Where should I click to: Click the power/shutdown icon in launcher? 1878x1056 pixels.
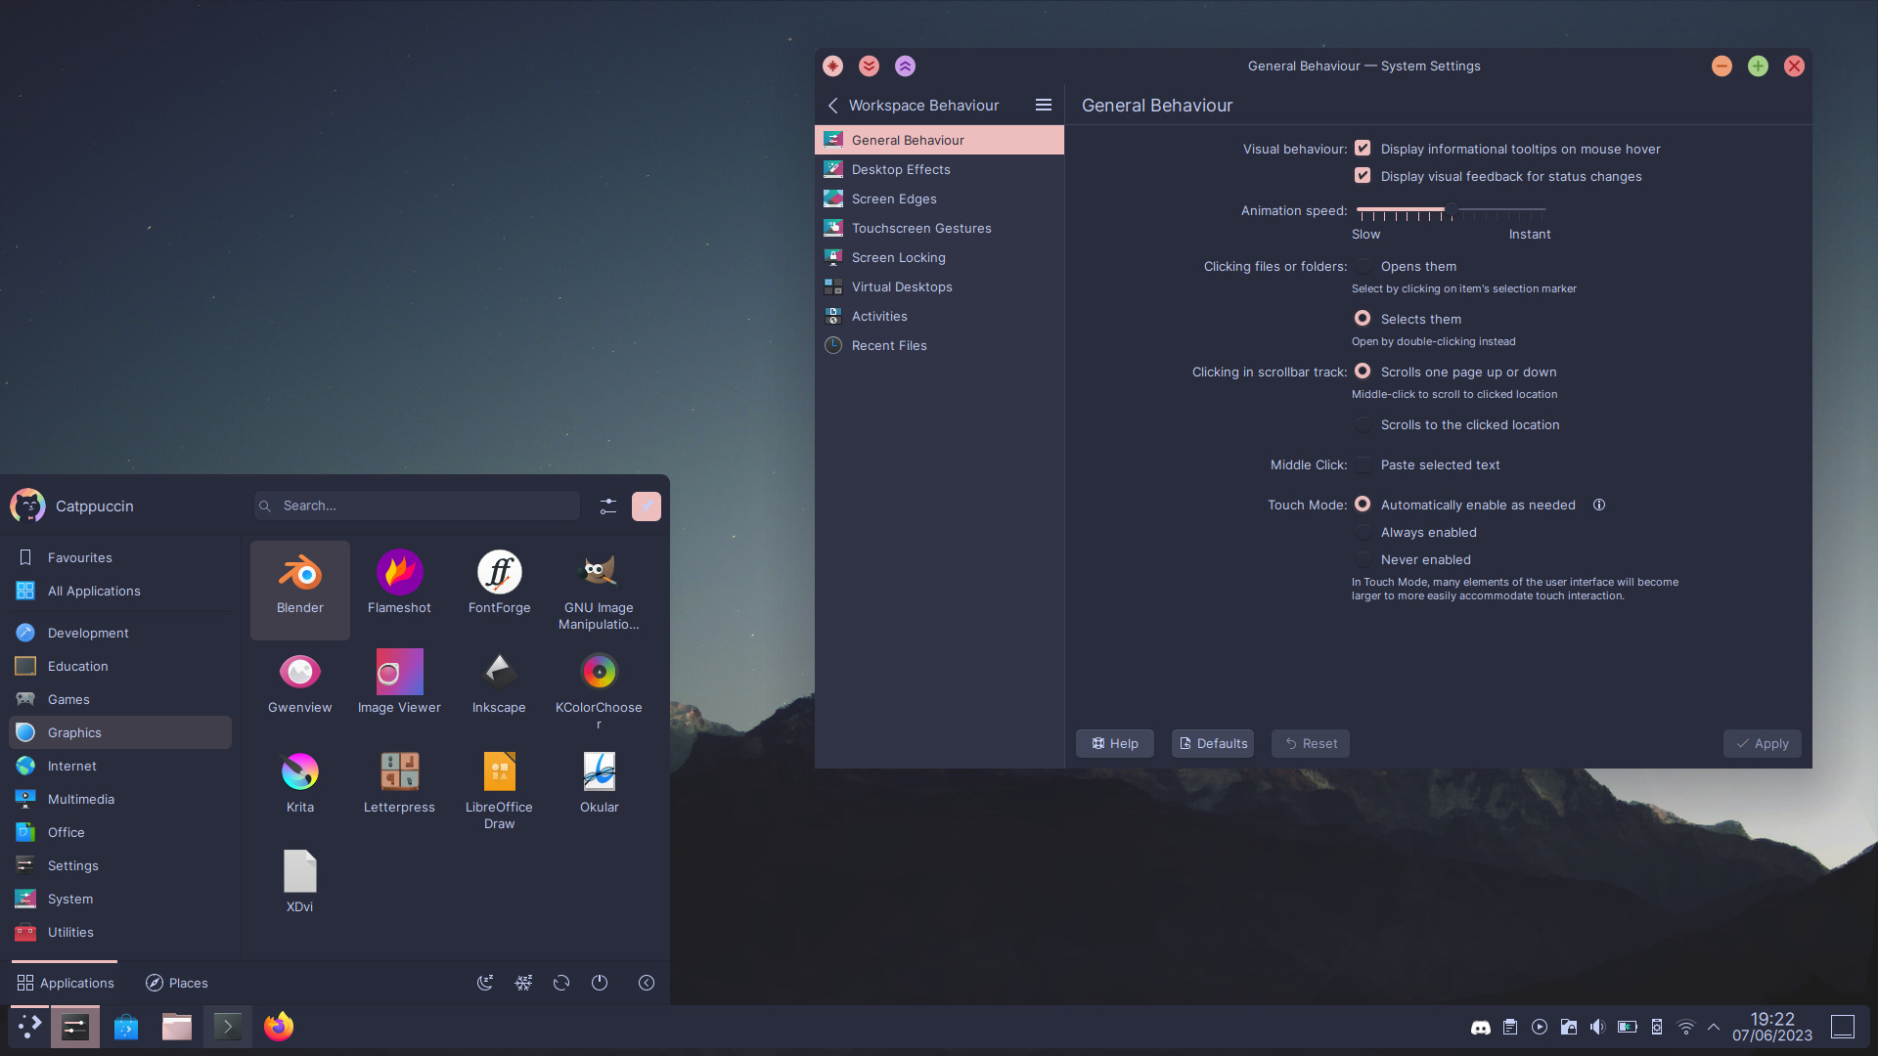click(600, 983)
